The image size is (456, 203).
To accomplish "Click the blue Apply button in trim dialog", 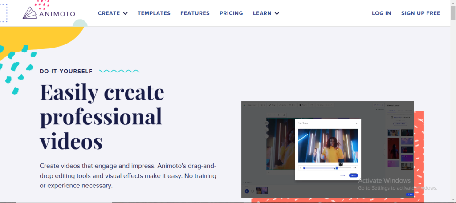I will pyautogui.click(x=353, y=175).
